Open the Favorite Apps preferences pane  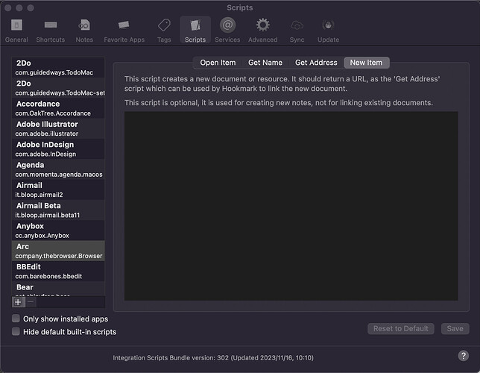[x=124, y=31]
